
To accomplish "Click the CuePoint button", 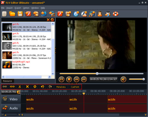I will coord(75,87).
